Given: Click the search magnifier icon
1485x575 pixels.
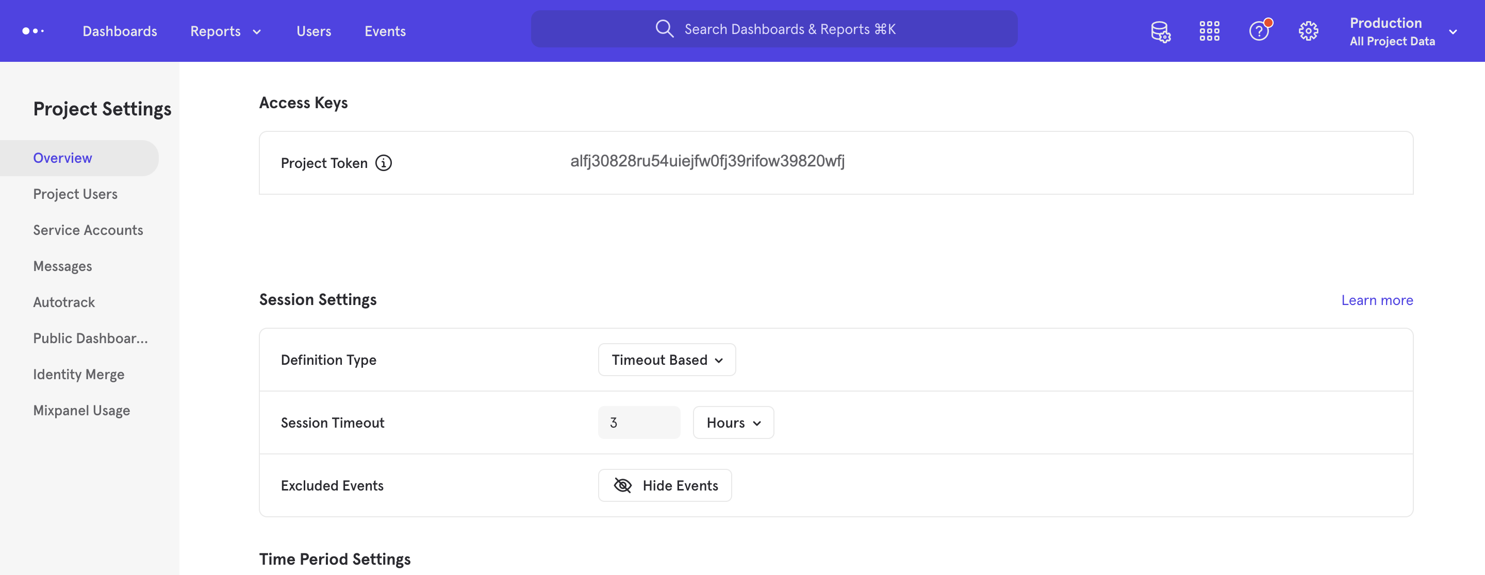Looking at the screenshot, I should pos(664,28).
